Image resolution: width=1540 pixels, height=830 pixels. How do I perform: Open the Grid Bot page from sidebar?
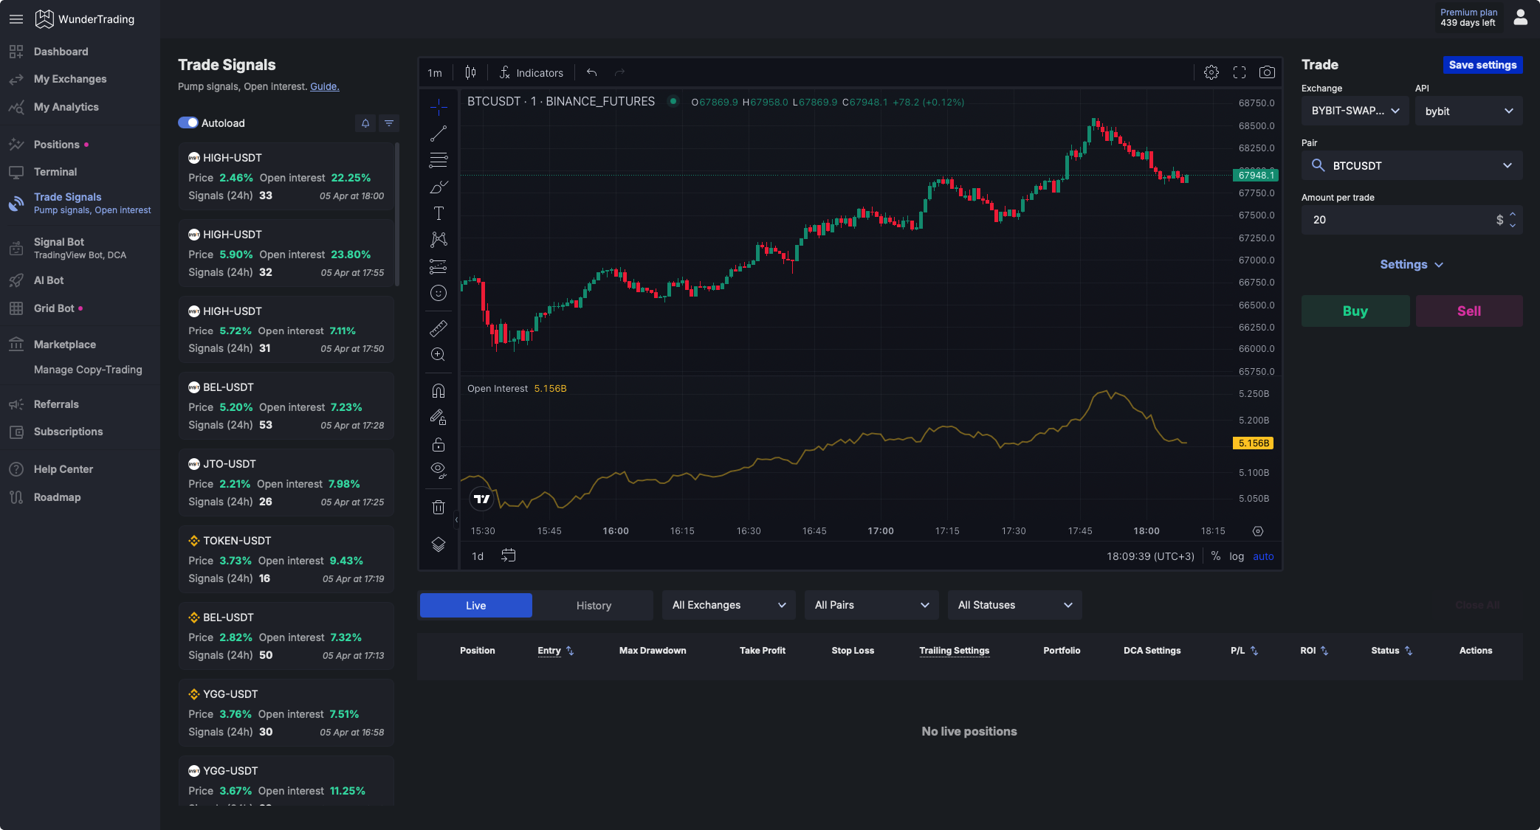pyautogui.click(x=55, y=308)
